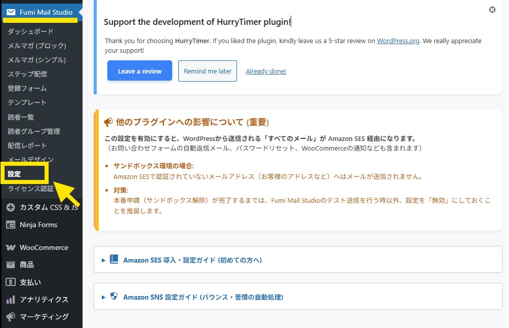The image size is (509, 328).
Task: Click the 支払い dollar icon
Action: [x=11, y=282]
